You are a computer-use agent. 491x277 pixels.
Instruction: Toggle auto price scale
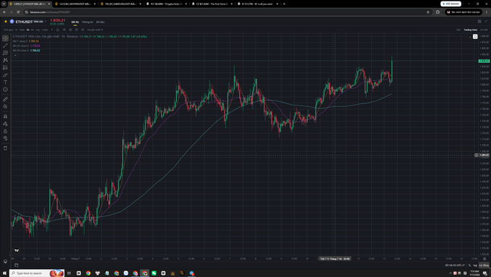484,265
